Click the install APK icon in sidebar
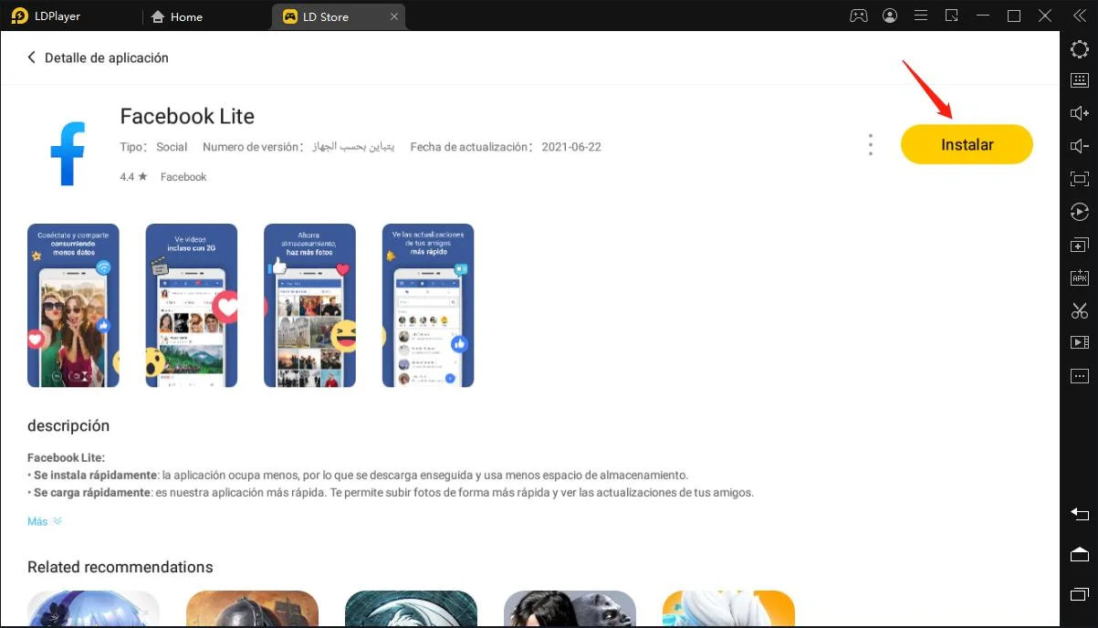 coord(1080,277)
